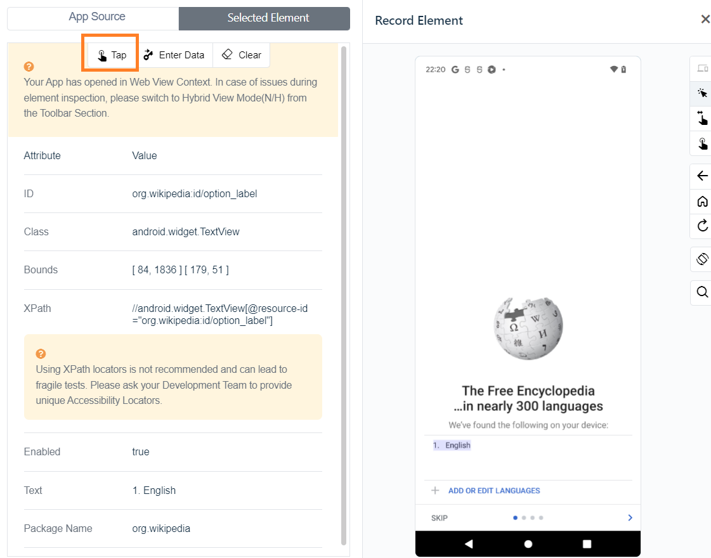Click the Enter Data button
Image resolution: width=711 pixels, height=558 pixels.
[x=174, y=55]
